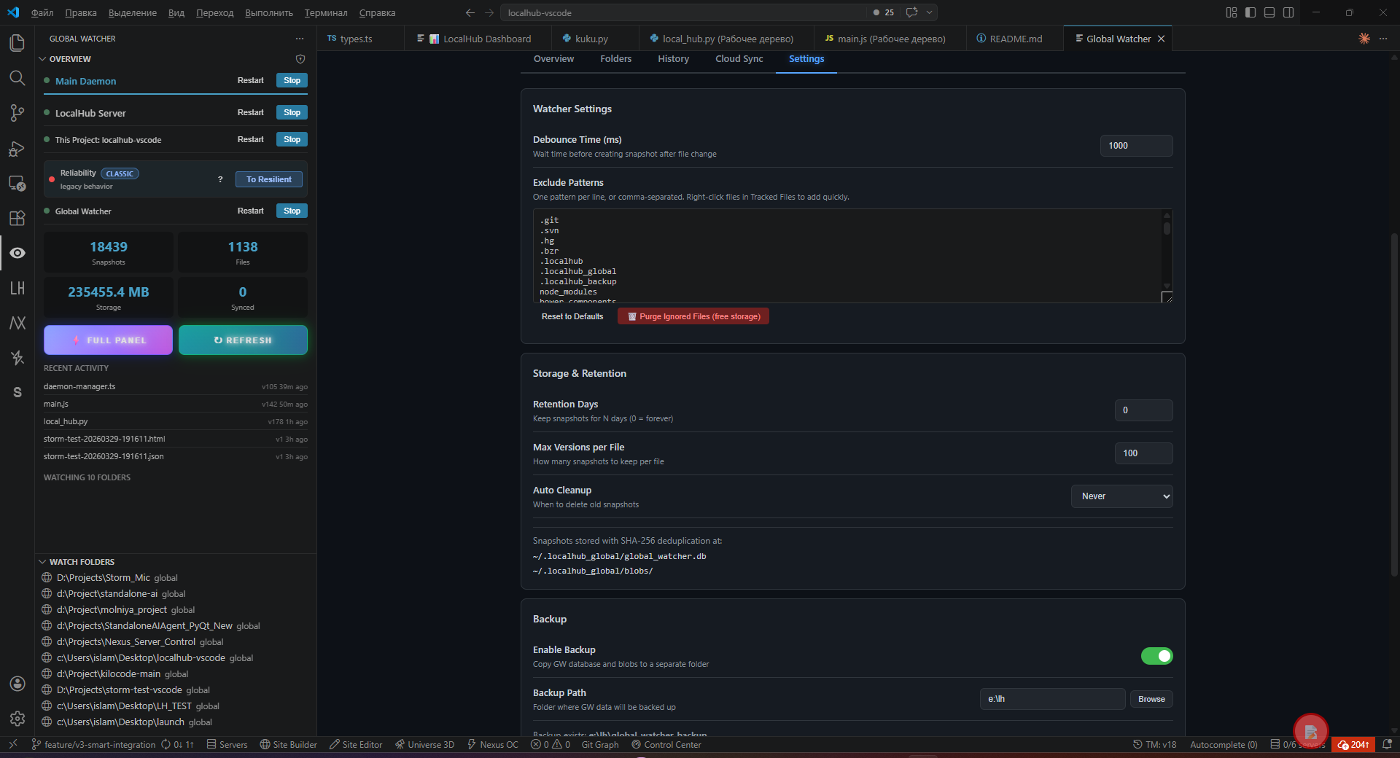Click Reset to Defaults
Image resolution: width=1400 pixels, height=758 pixels.
(x=572, y=316)
